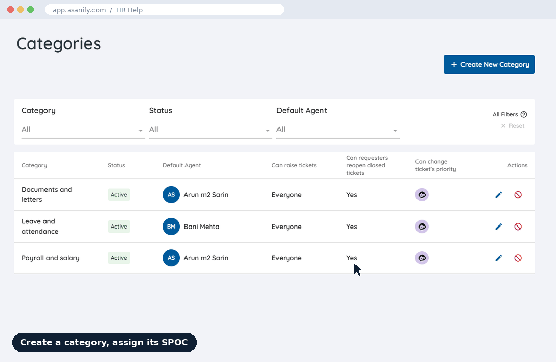This screenshot has width=556, height=362.
Task: Click the Default Agent column header
Action: coord(181,165)
